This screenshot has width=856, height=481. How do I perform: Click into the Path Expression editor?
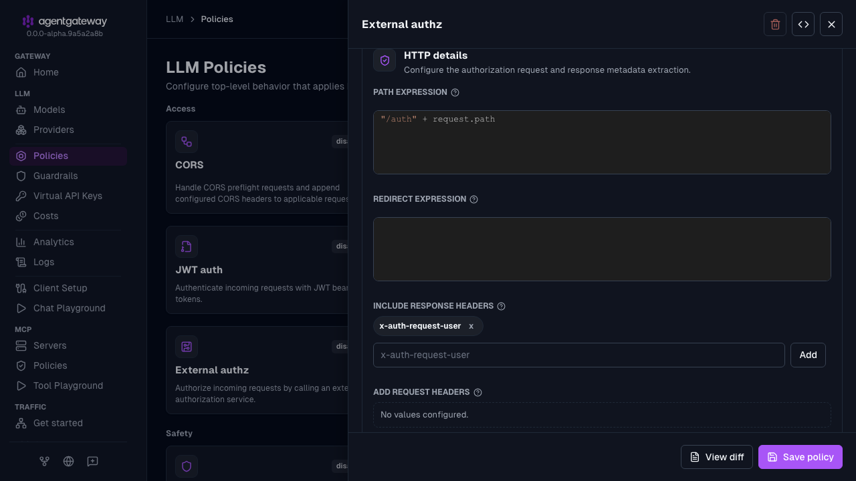point(602,142)
